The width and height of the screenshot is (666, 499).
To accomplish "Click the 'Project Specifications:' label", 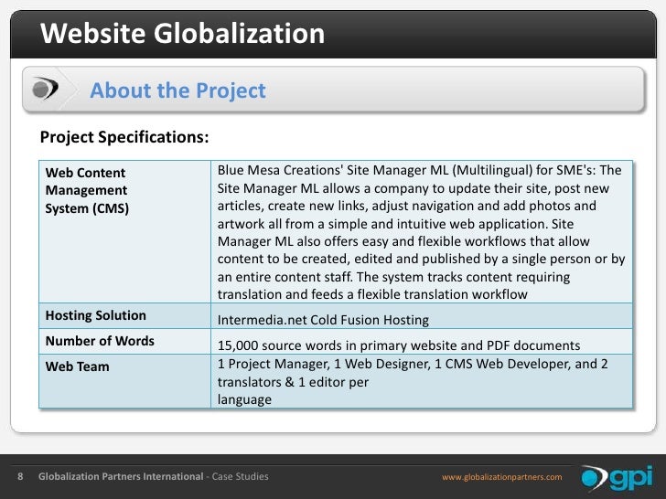I will tap(124, 137).
